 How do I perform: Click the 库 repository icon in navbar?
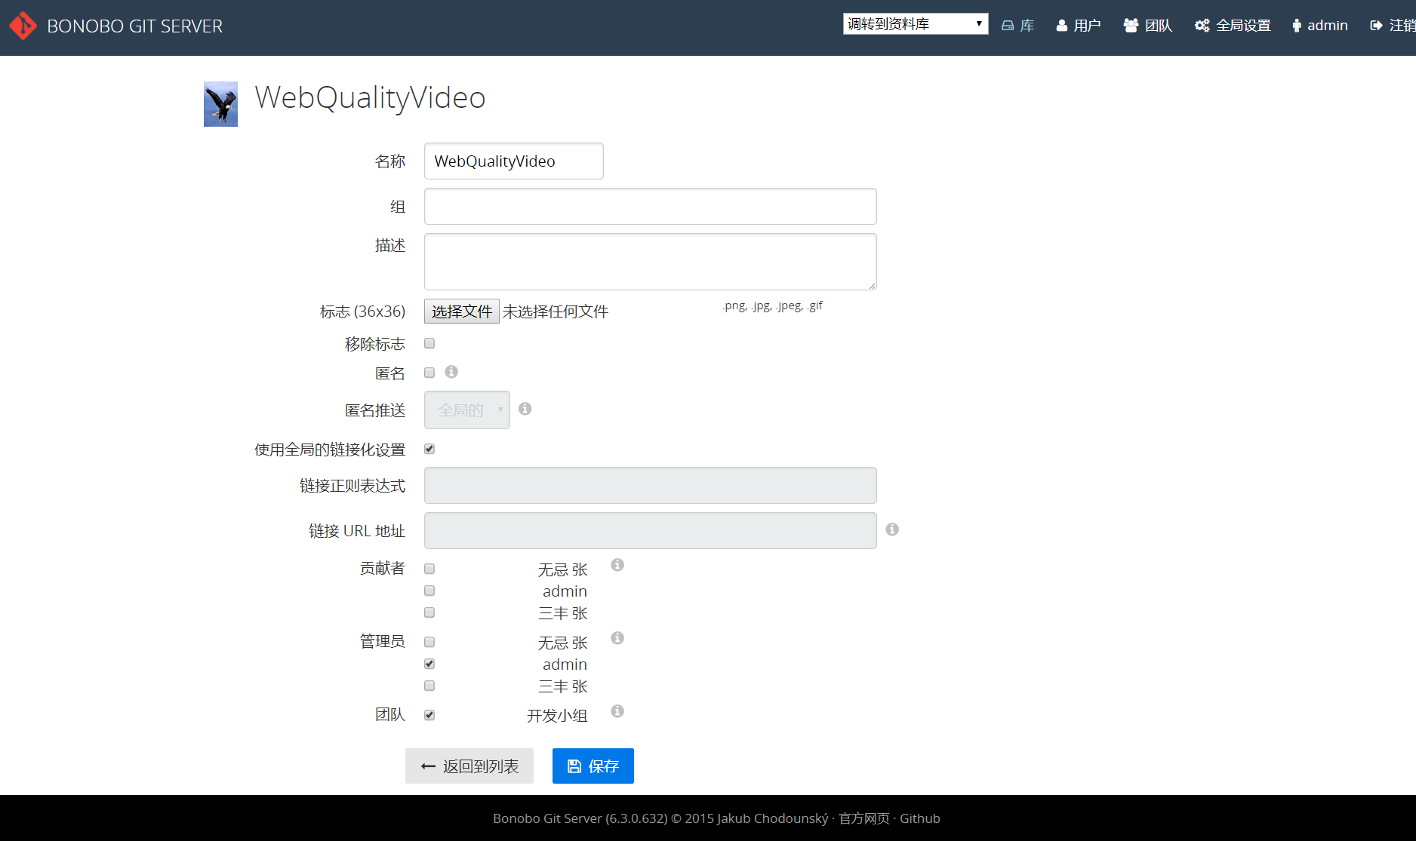tap(1008, 26)
